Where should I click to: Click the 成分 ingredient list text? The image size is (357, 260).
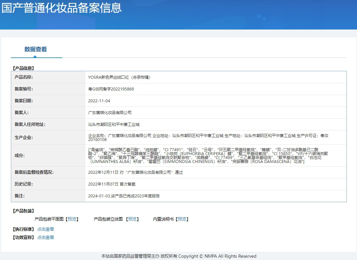(x=208, y=155)
